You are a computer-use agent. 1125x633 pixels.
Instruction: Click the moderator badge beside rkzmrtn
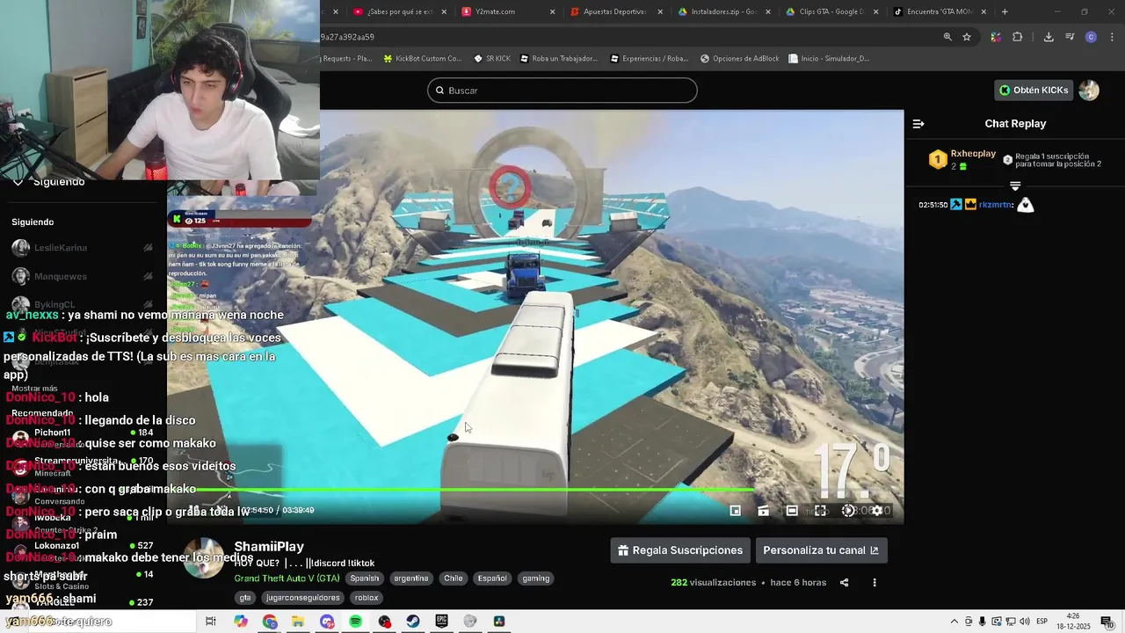click(x=956, y=205)
